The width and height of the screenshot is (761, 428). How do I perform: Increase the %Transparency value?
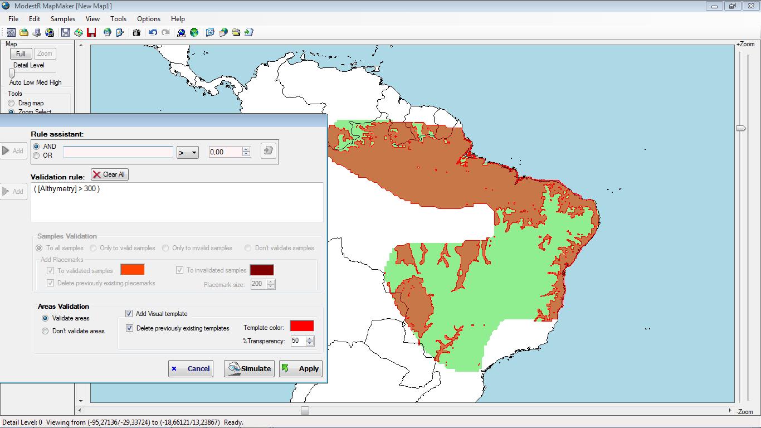click(310, 338)
